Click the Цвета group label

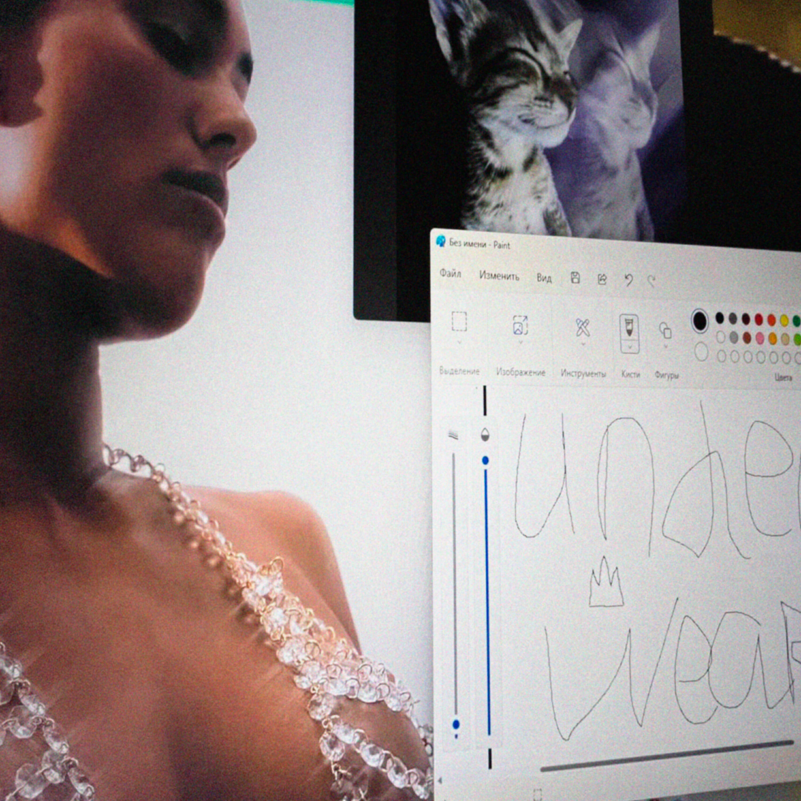[783, 377]
